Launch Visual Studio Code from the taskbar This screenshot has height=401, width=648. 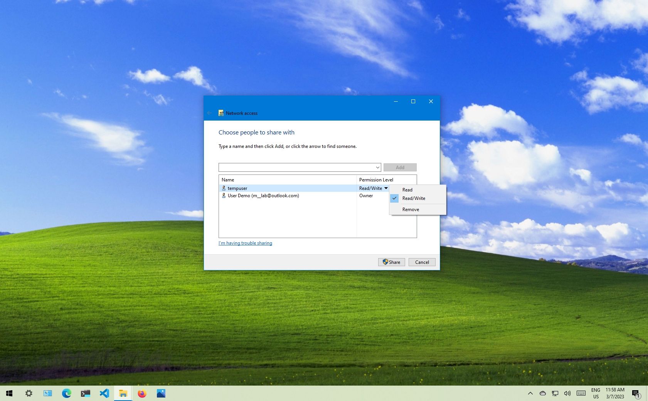(x=104, y=393)
